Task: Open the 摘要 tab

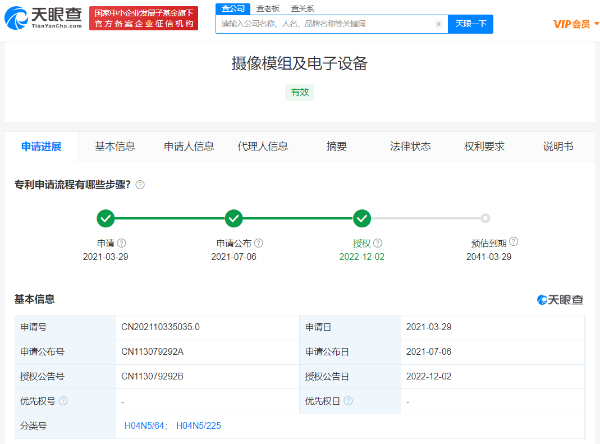Action: 337,147
